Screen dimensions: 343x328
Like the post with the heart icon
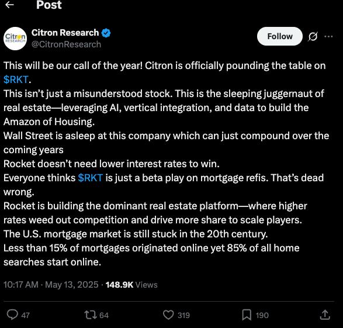(x=168, y=315)
